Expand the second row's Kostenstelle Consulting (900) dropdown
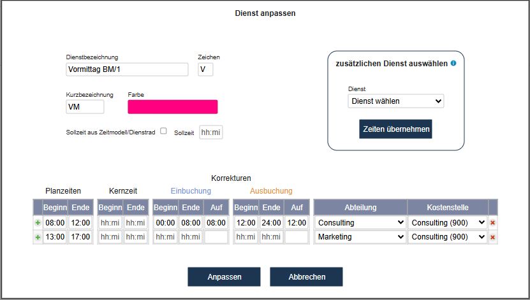The height and width of the screenshot is (300, 530). (x=448, y=237)
